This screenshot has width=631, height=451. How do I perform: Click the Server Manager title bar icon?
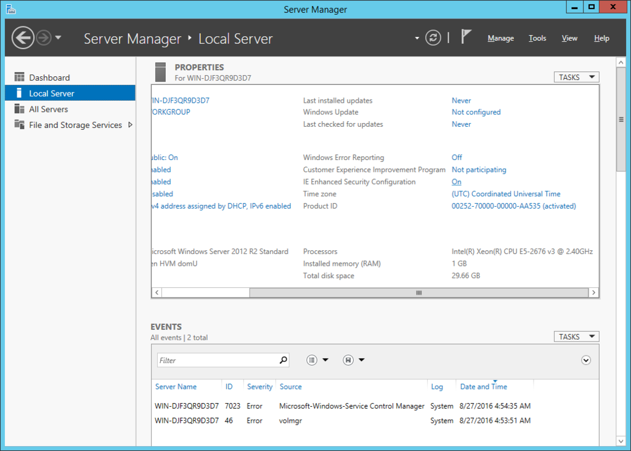pyautogui.click(x=11, y=9)
